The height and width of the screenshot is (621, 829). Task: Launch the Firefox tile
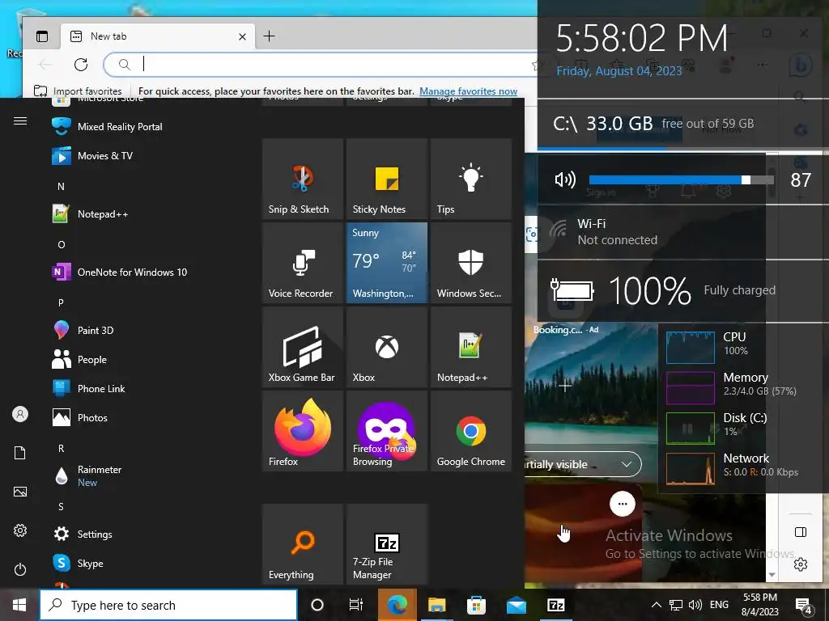click(303, 430)
